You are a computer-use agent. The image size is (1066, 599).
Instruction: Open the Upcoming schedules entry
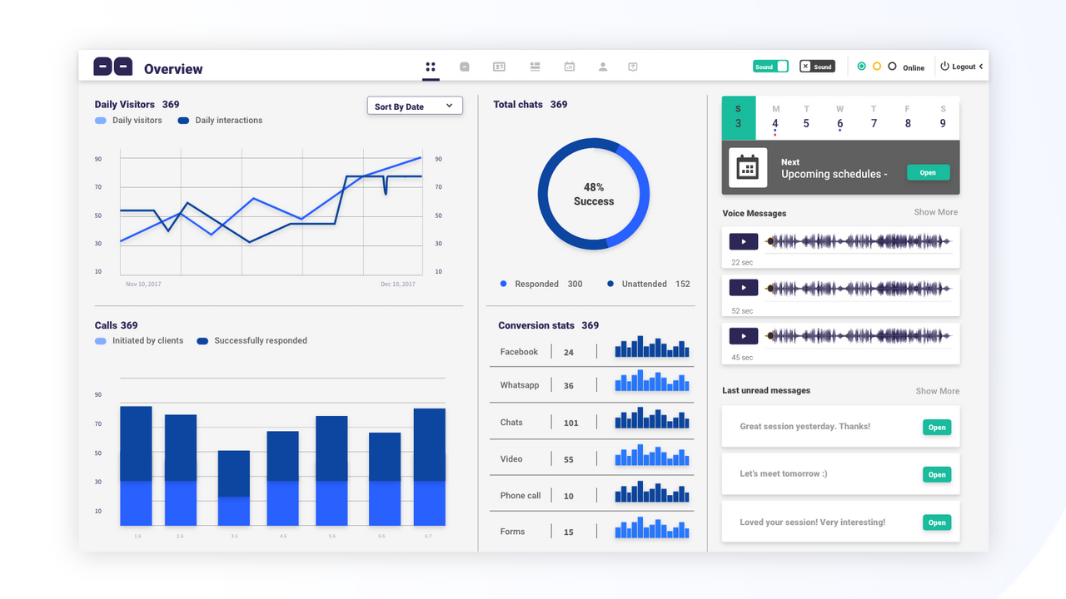point(928,172)
